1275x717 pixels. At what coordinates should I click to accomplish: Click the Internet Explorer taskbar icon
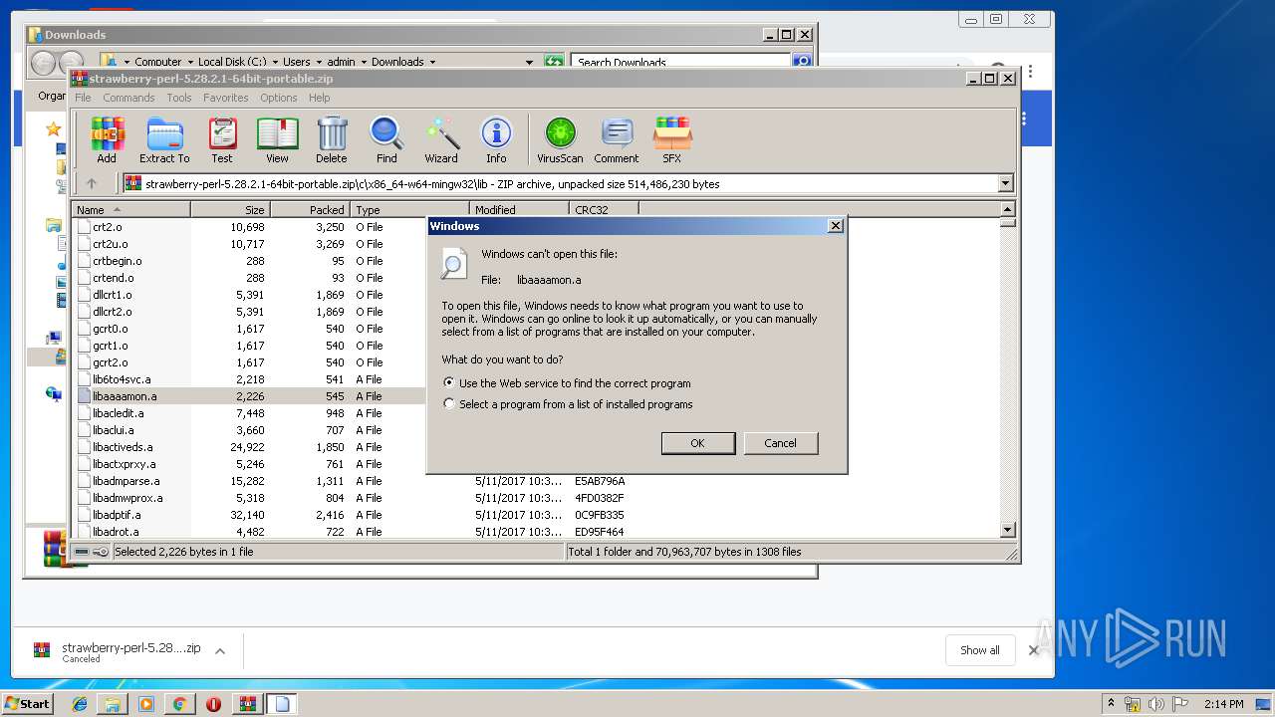tap(80, 704)
